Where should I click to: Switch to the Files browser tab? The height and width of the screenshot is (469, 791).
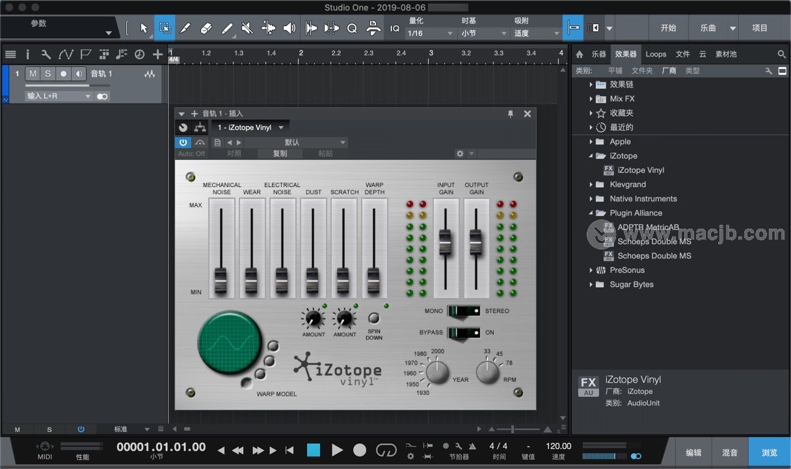682,55
